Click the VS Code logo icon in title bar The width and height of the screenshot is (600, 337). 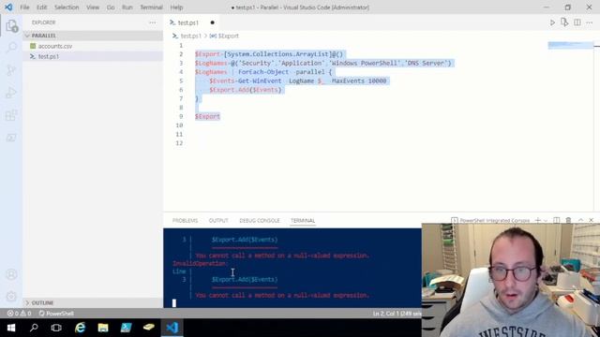click(x=8, y=7)
